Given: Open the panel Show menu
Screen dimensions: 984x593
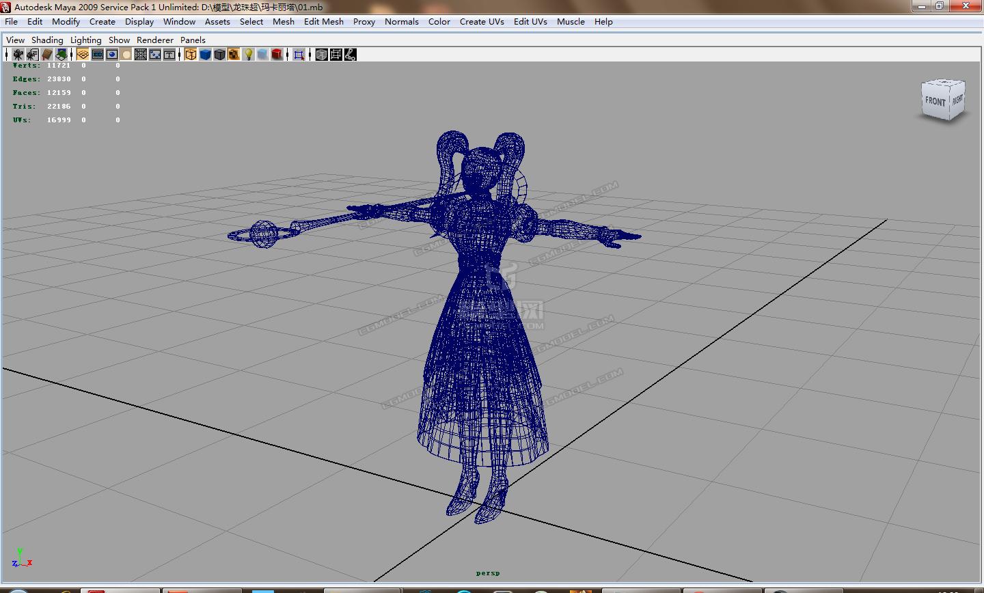Looking at the screenshot, I should point(119,40).
